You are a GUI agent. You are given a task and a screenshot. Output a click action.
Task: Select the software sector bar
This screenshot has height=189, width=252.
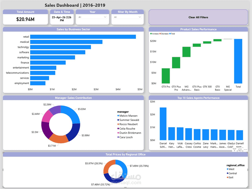tap(58, 52)
